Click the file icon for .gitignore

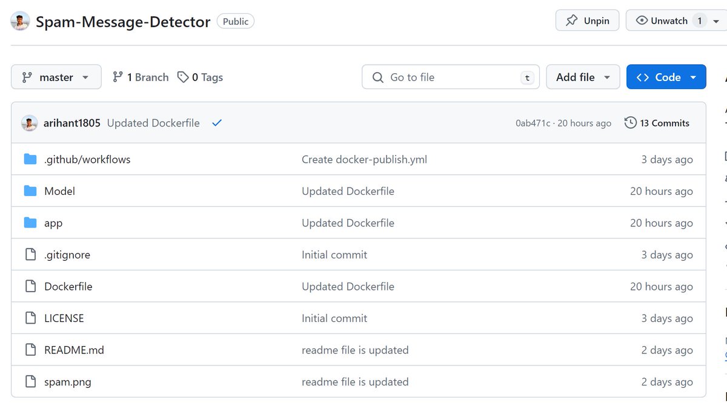point(30,255)
